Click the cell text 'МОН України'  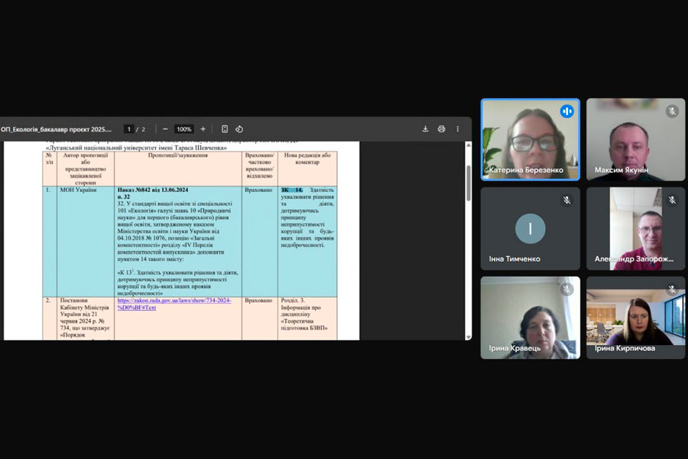78,190
